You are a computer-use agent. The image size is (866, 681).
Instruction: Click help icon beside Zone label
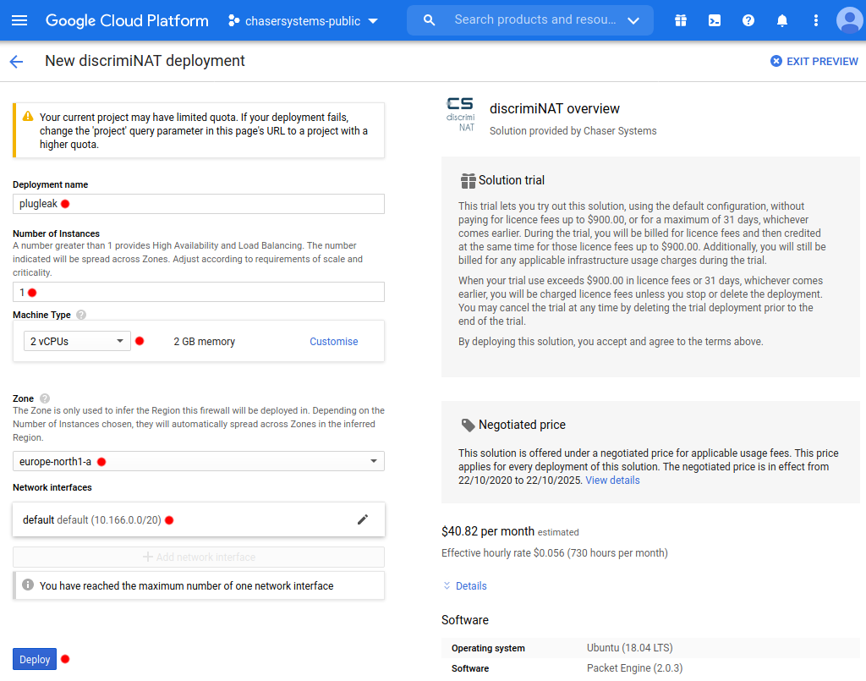[45, 398]
